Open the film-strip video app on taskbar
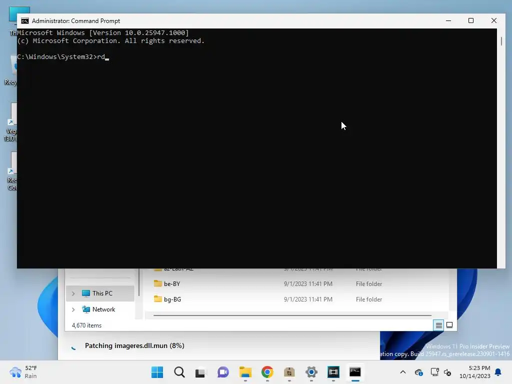The image size is (512, 384). 333,372
